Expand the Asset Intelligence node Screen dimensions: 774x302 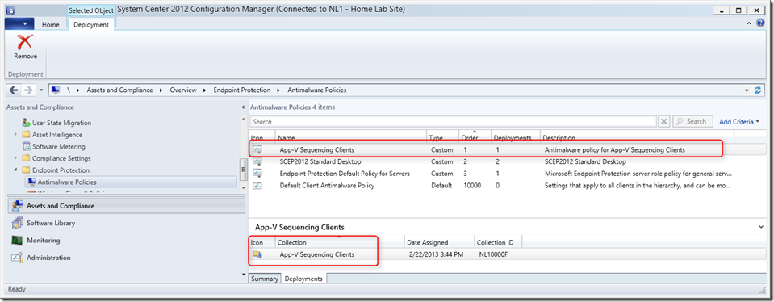[x=16, y=135]
